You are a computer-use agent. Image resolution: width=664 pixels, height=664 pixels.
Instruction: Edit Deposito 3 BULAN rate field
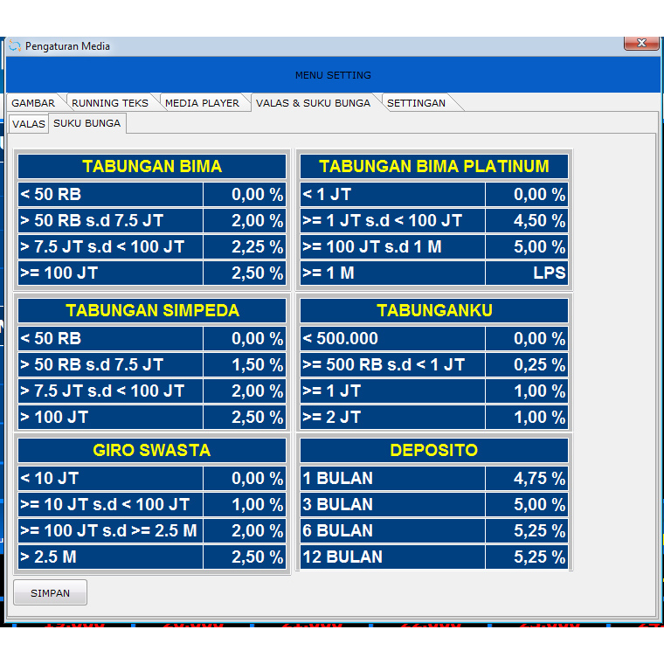point(527,504)
